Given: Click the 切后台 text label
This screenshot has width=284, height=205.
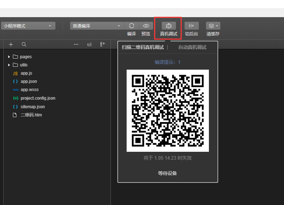Looking at the screenshot, I should 191,34.
